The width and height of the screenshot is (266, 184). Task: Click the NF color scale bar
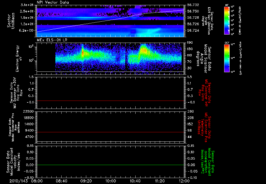coord(227,20)
